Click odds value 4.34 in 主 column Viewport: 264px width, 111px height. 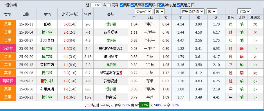click(x=181, y=24)
